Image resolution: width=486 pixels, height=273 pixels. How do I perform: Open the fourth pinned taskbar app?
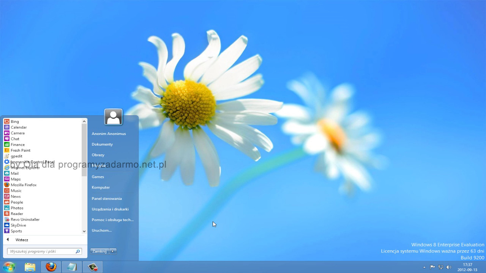pos(93,267)
